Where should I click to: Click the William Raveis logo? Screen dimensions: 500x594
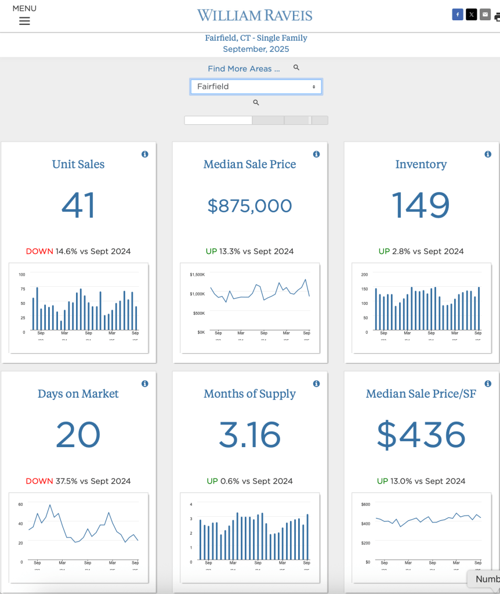[x=255, y=15]
